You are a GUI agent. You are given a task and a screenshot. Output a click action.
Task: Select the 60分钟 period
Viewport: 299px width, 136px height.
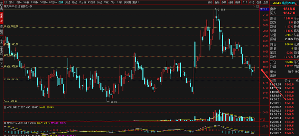point(53,2)
